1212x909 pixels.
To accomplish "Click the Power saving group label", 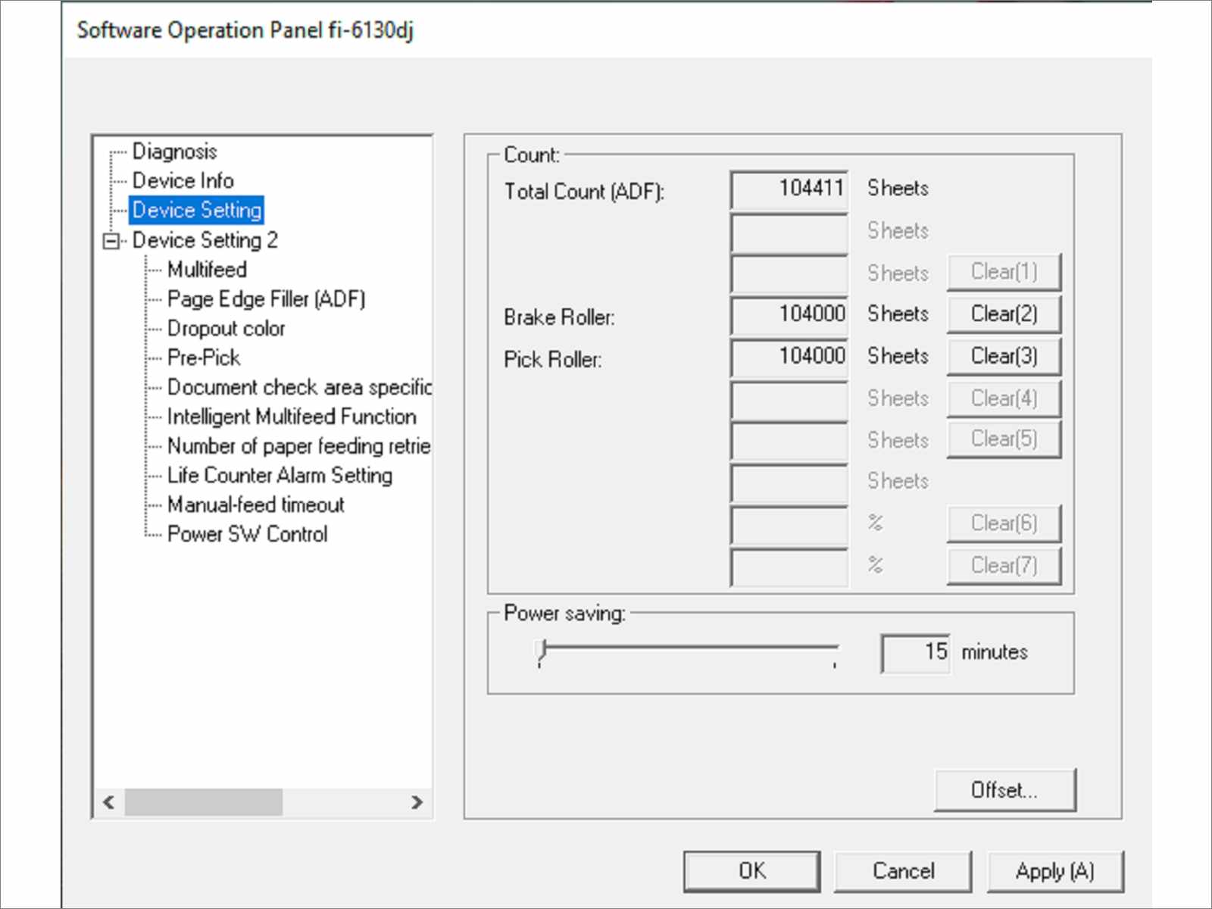I will (x=564, y=613).
